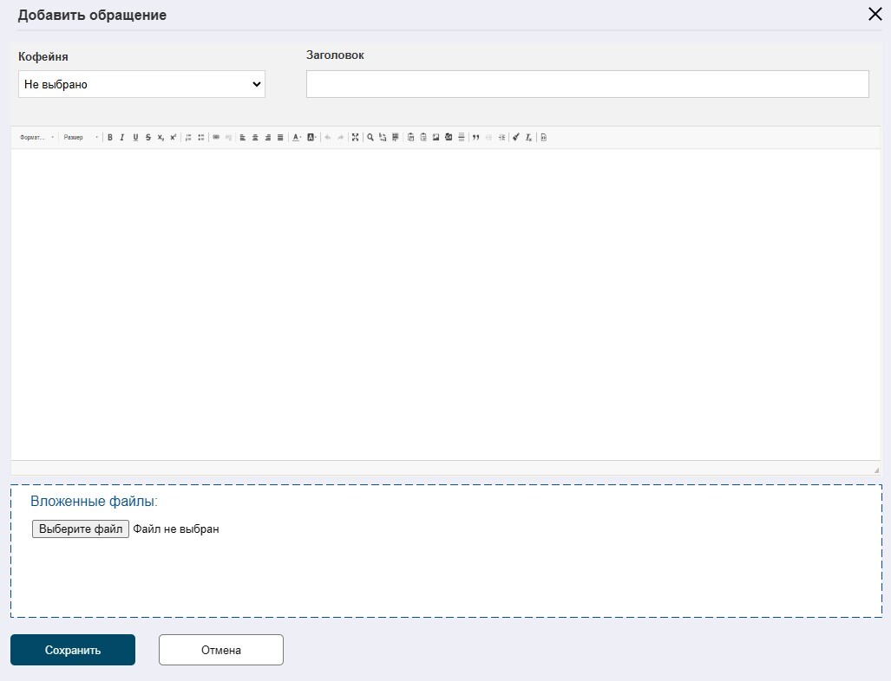Viewport: 891px width, 681px height.
Task: Paste from Word icon
Action: point(423,138)
